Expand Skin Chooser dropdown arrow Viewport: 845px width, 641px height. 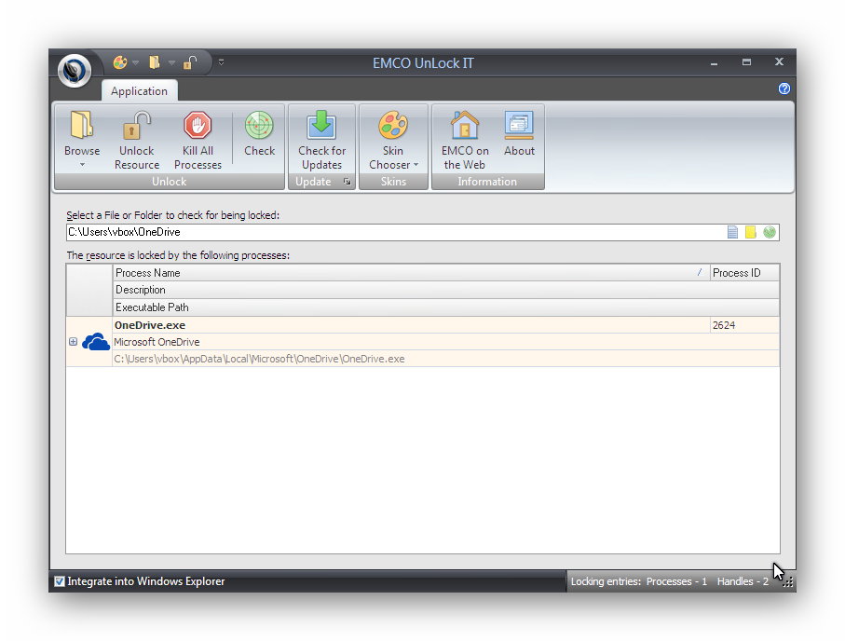coord(416,165)
